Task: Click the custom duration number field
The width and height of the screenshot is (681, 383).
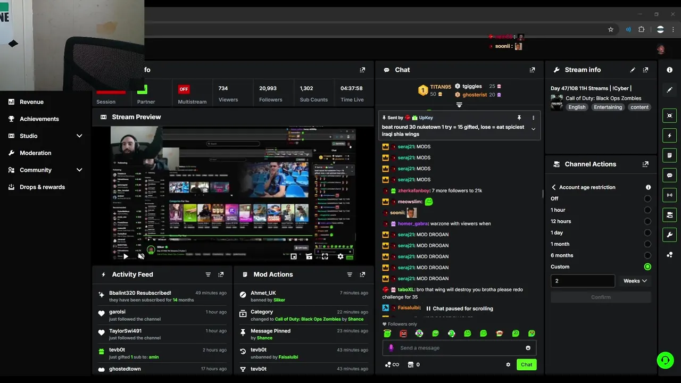Action: [x=583, y=281]
